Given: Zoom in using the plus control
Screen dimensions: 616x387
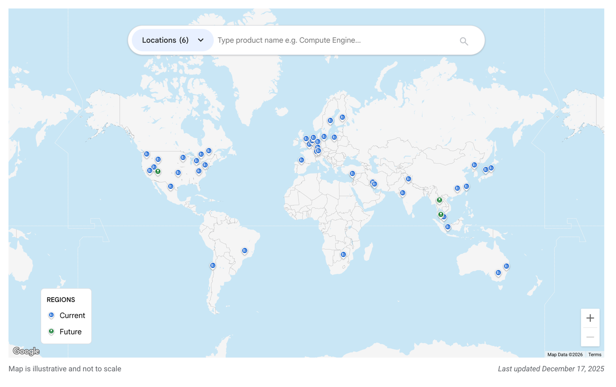Looking at the screenshot, I should (x=590, y=318).
